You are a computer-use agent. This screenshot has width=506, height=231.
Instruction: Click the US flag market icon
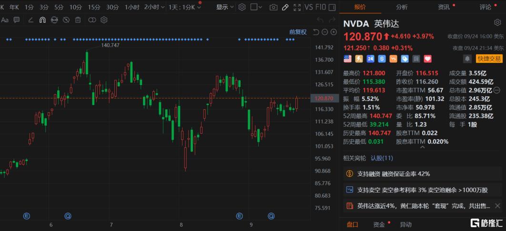[347, 58]
